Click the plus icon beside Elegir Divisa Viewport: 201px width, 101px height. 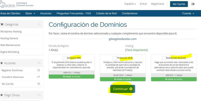[x=2, y=95]
